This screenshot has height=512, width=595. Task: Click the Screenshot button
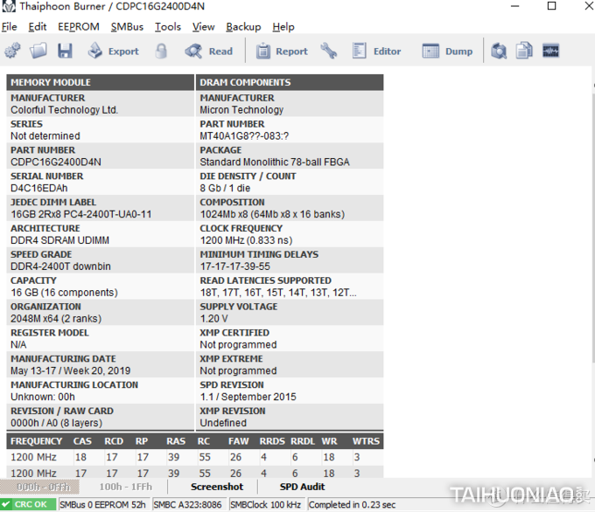(x=217, y=487)
